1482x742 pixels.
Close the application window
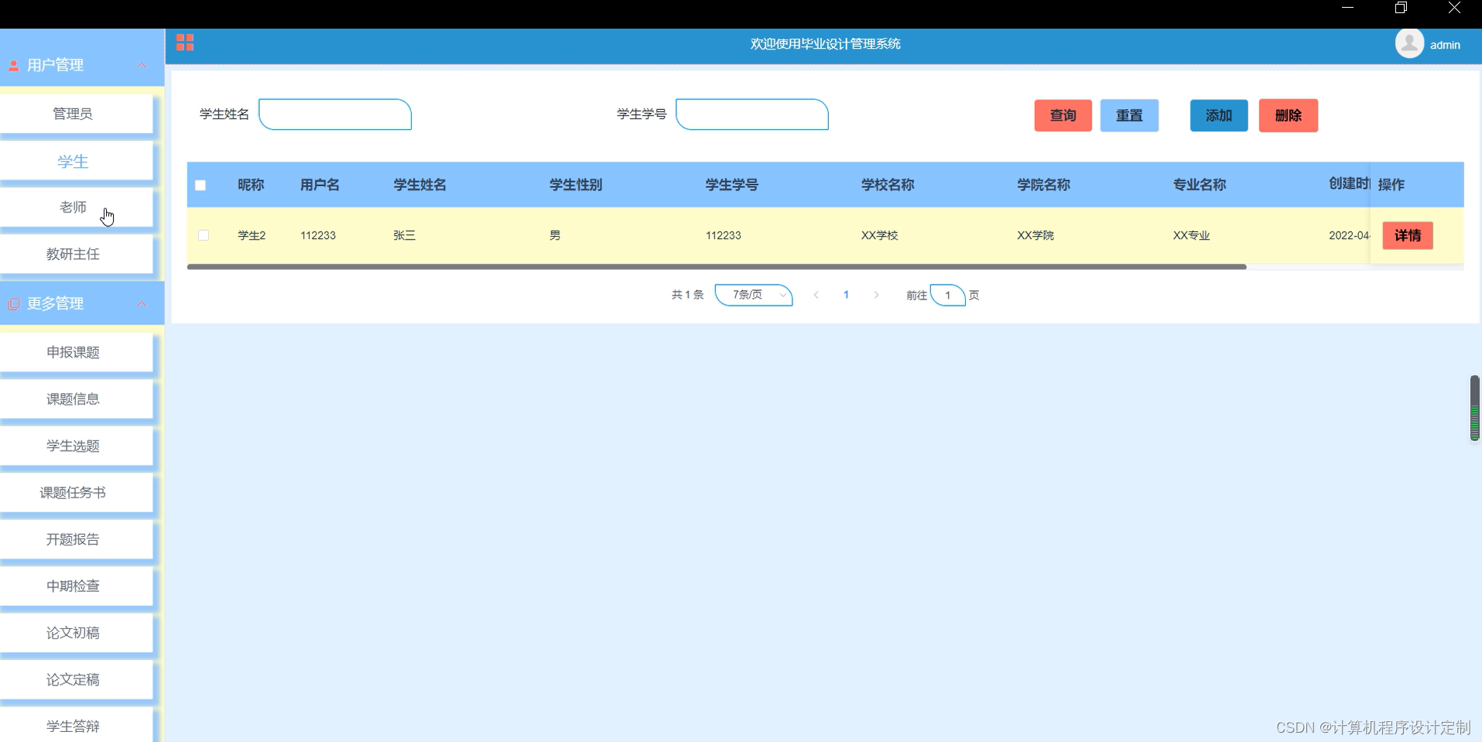[1454, 8]
